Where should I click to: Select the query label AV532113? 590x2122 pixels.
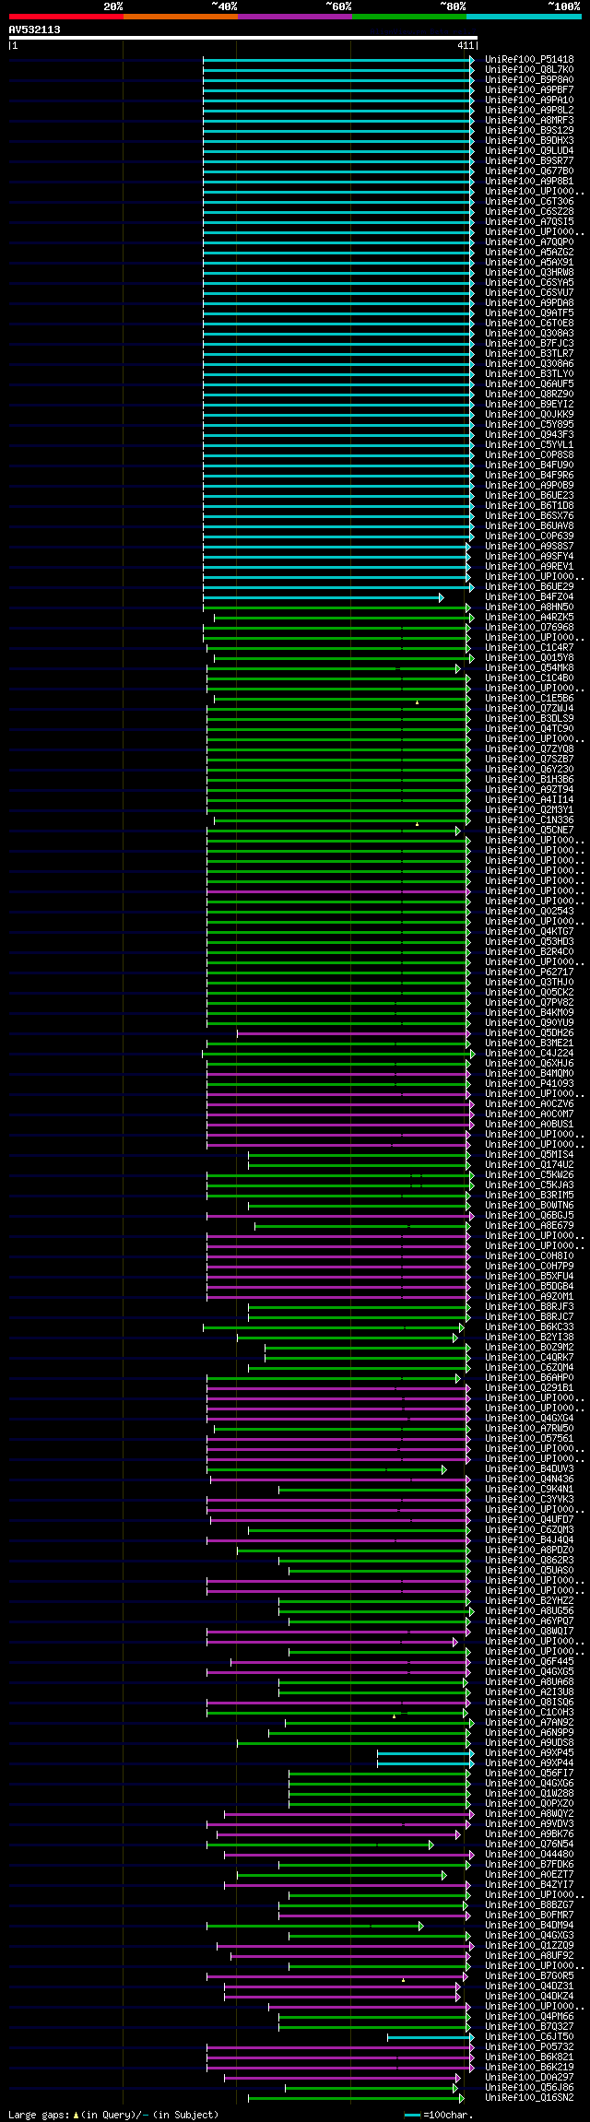35,29
